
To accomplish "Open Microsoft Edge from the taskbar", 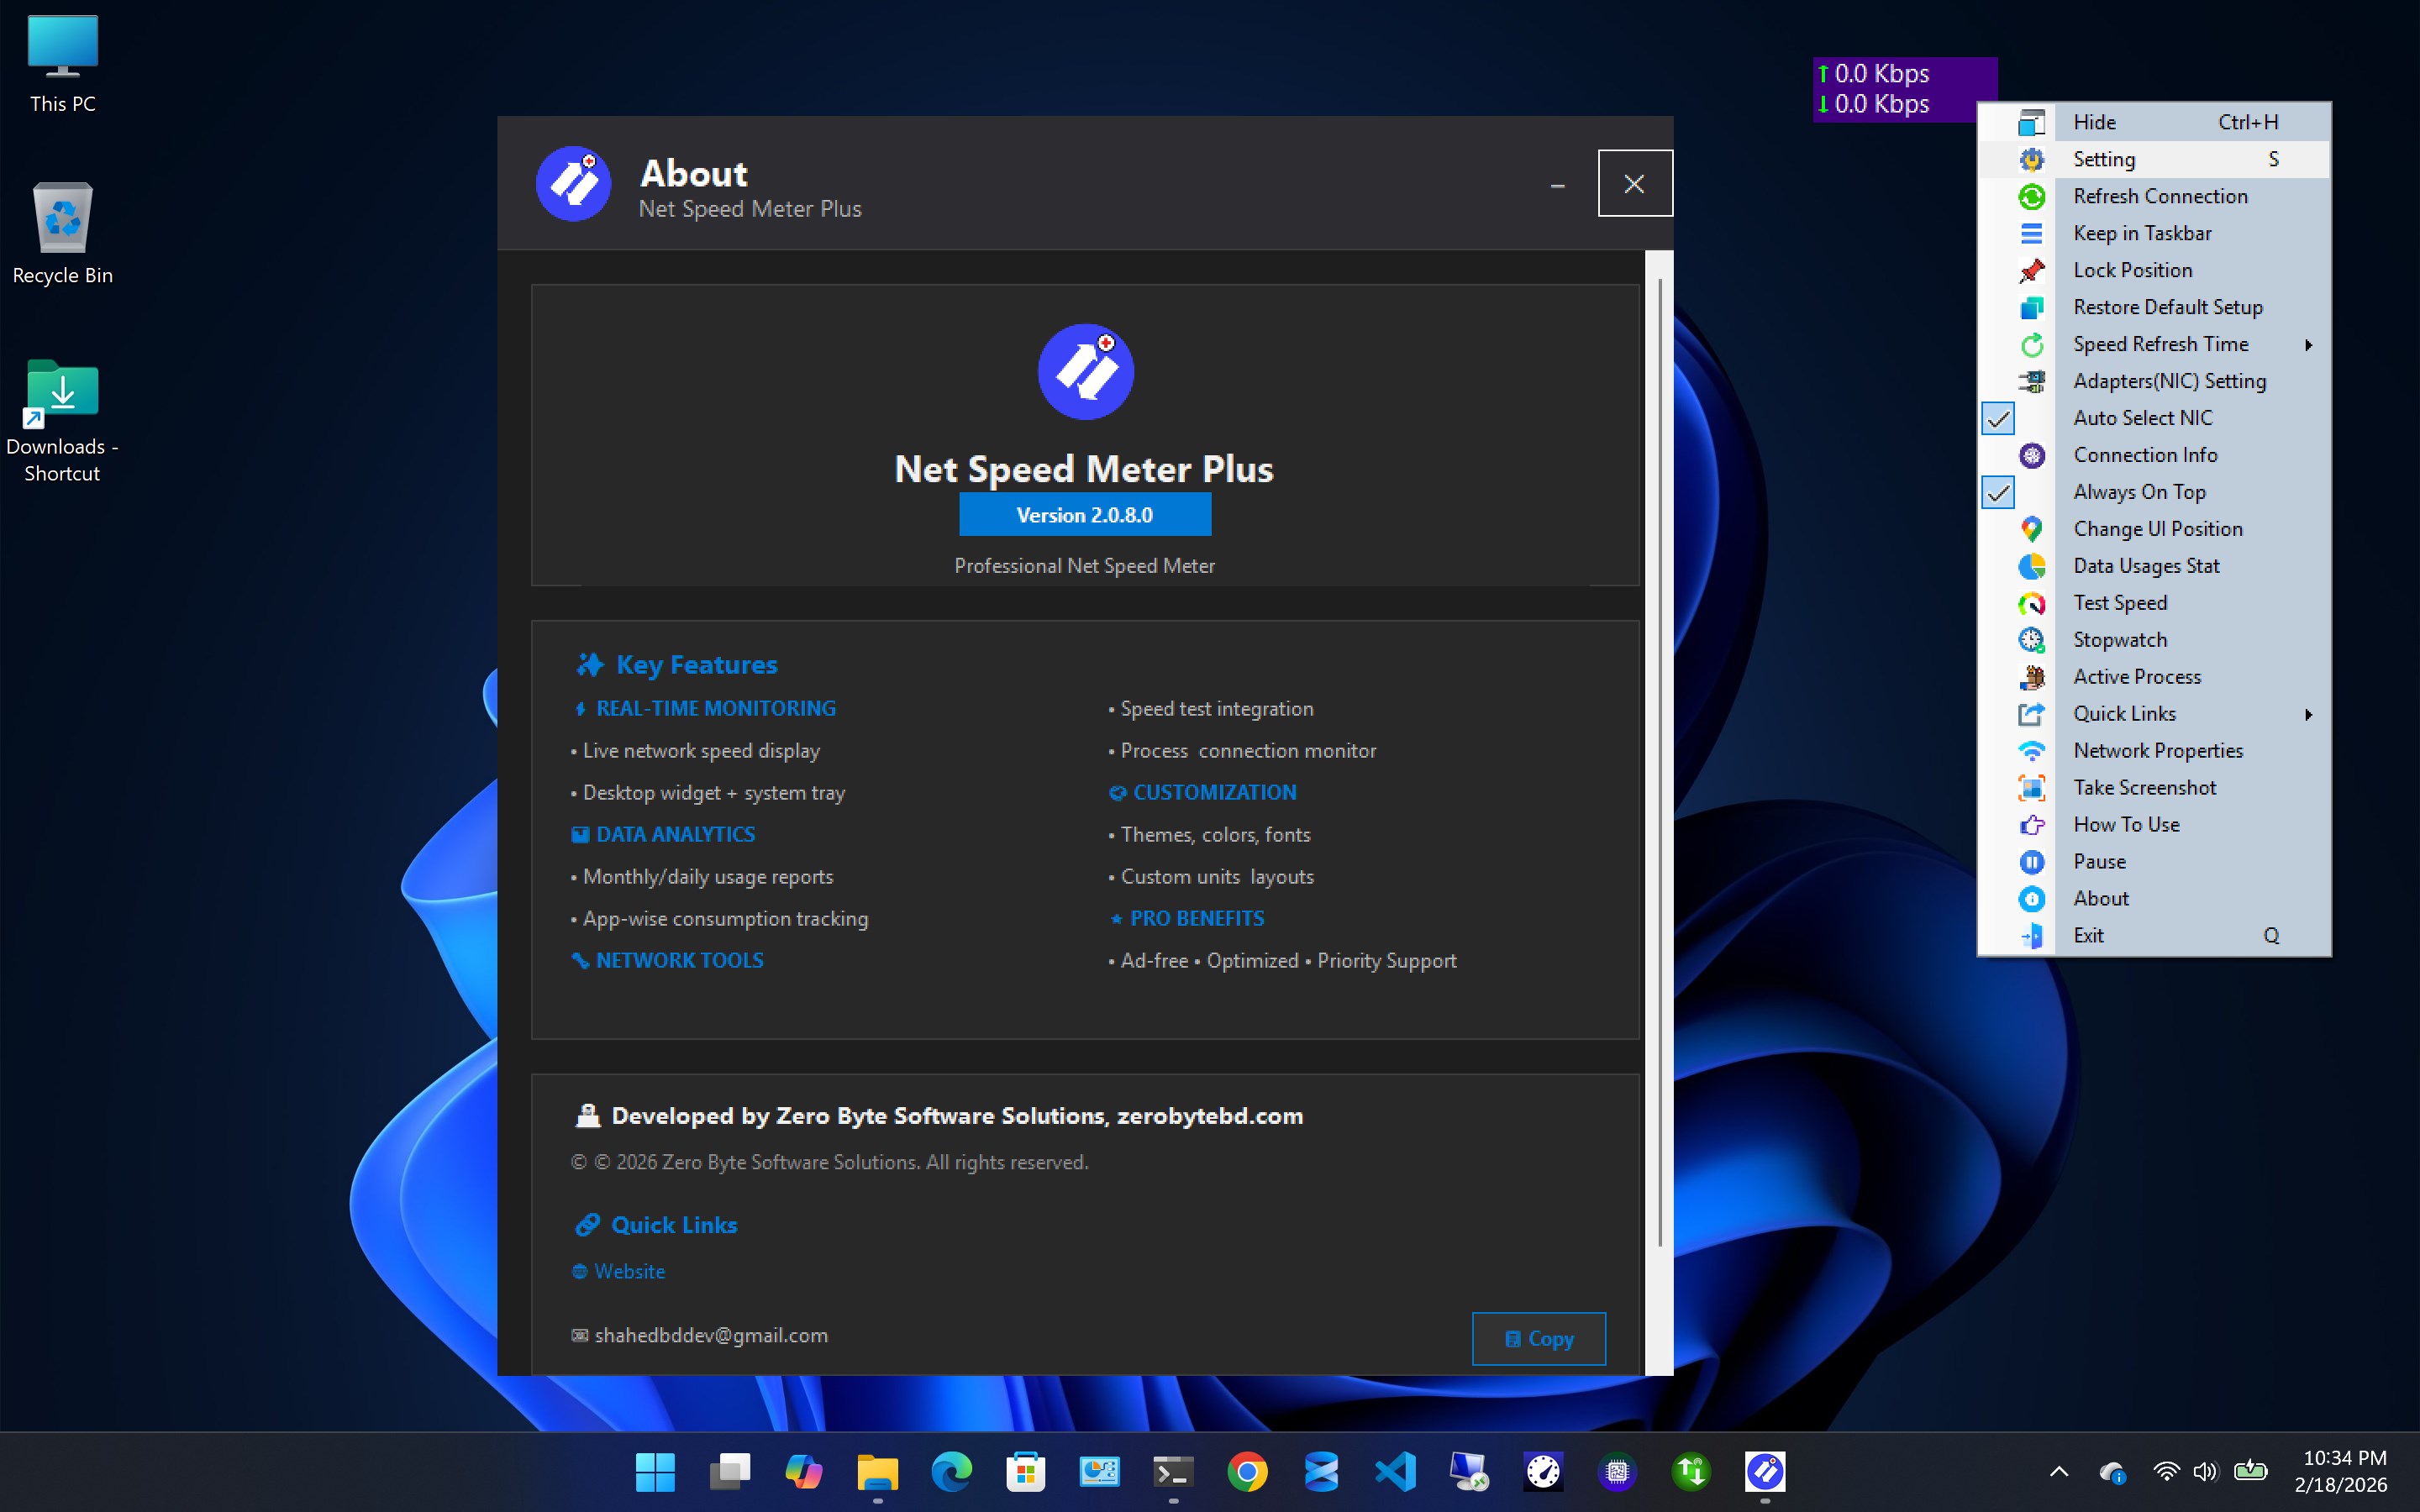I will (x=951, y=1472).
